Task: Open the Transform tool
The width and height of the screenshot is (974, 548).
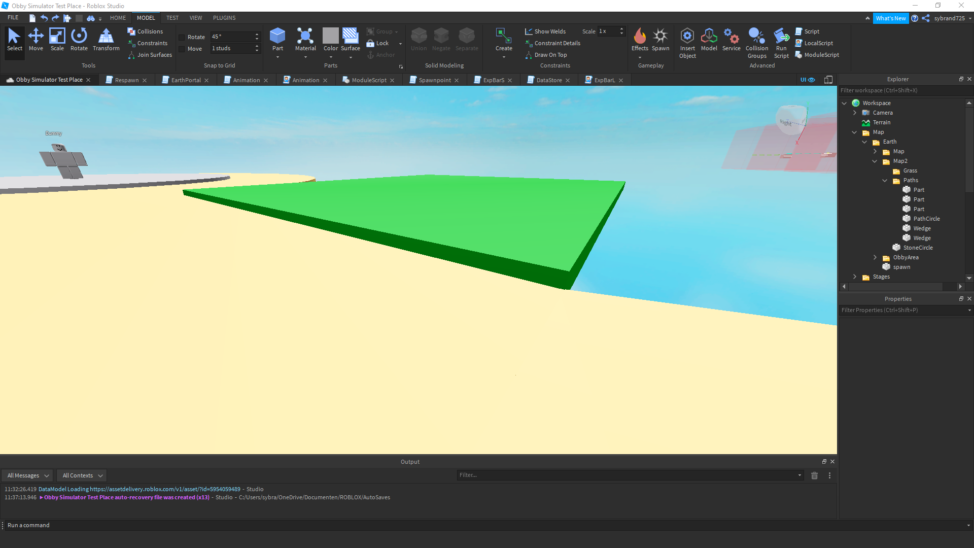Action: (106, 40)
